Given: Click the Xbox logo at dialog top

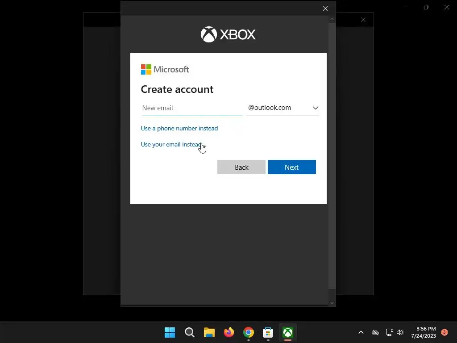Looking at the screenshot, I should [x=228, y=34].
